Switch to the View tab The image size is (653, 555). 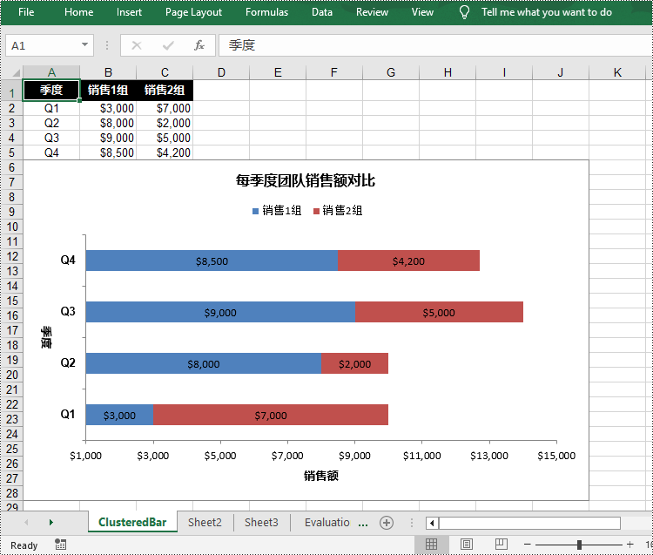[422, 12]
